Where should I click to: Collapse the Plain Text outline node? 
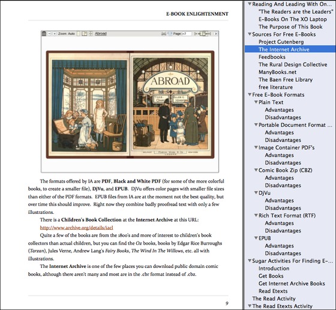tap(256, 102)
